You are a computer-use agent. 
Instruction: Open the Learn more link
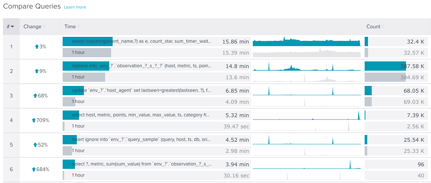click(x=75, y=7)
